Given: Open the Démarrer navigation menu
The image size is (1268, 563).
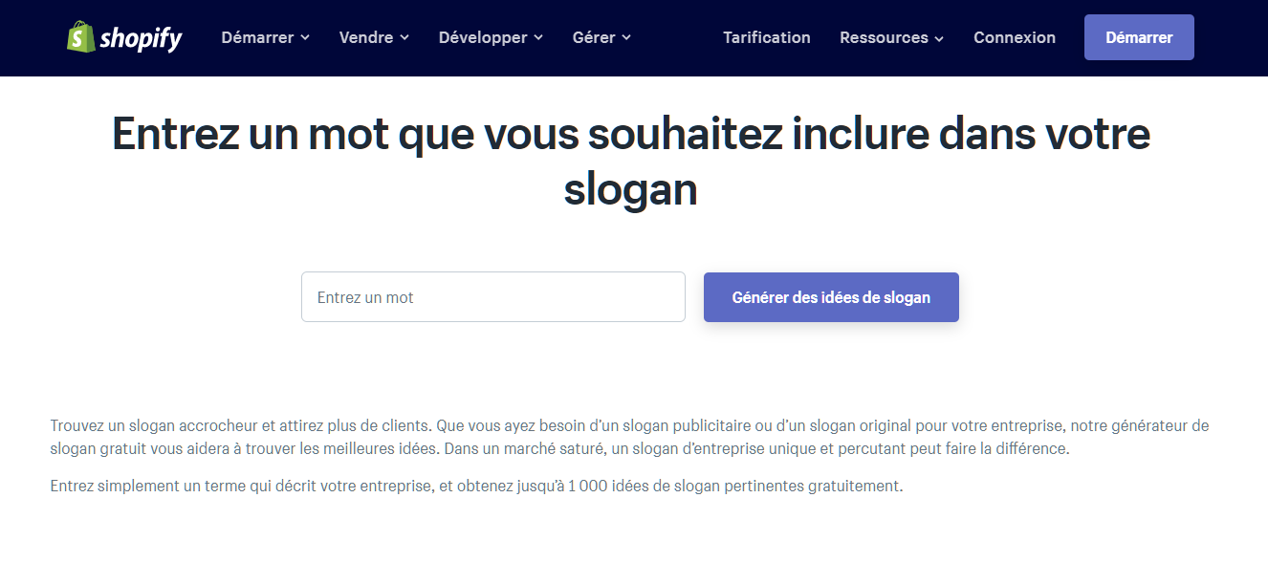Looking at the screenshot, I should [x=257, y=37].
